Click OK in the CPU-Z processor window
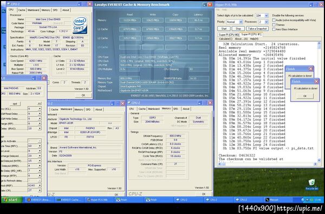Screen dimensions: 325x214 pos(83,95)
